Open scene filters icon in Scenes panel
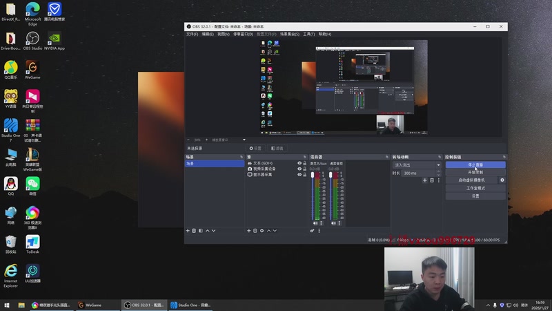The image size is (552, 311). (201, 231)
